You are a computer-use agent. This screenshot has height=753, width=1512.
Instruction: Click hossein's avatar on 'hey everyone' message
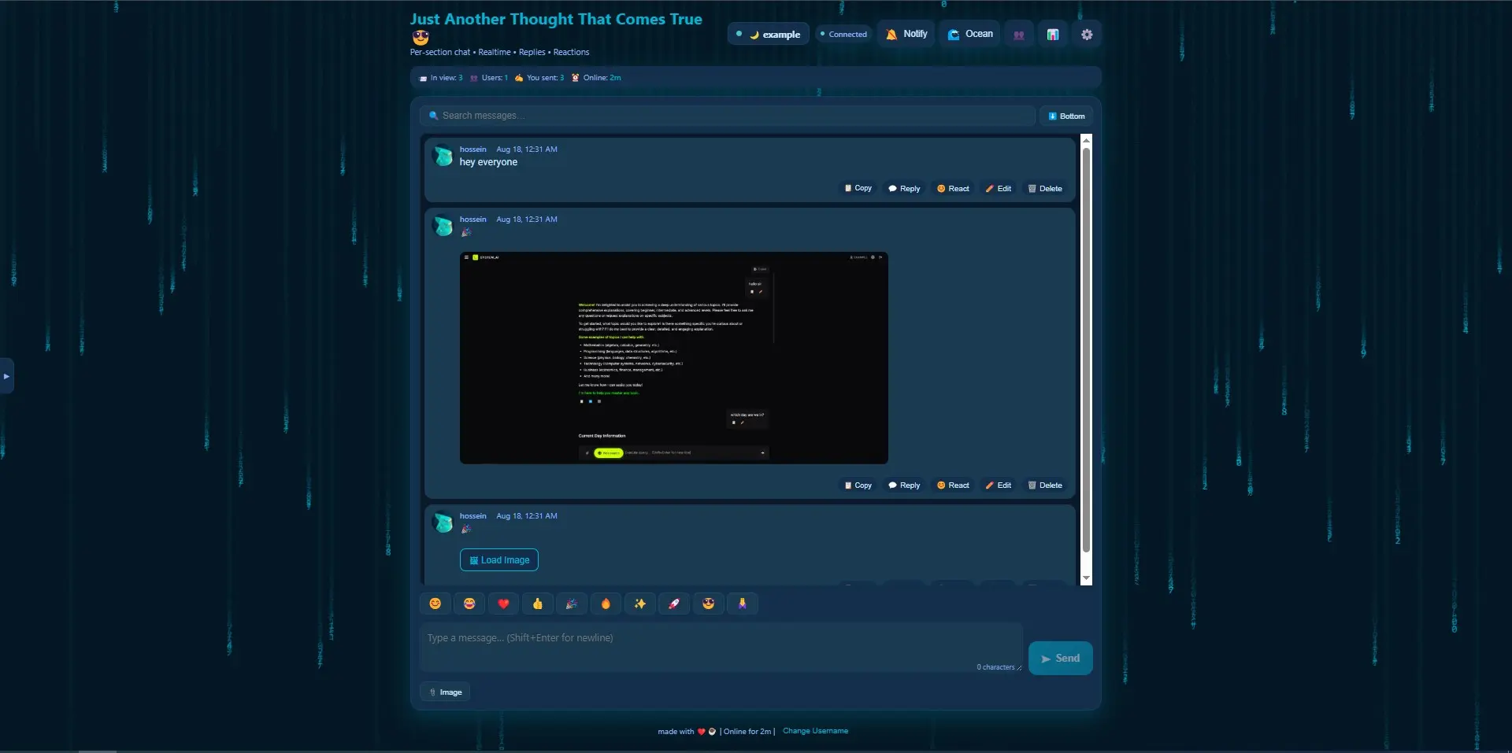pos(443,156)
